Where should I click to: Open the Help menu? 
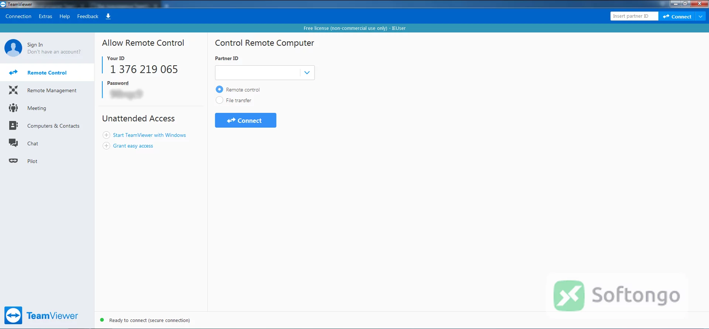(65, 16)
